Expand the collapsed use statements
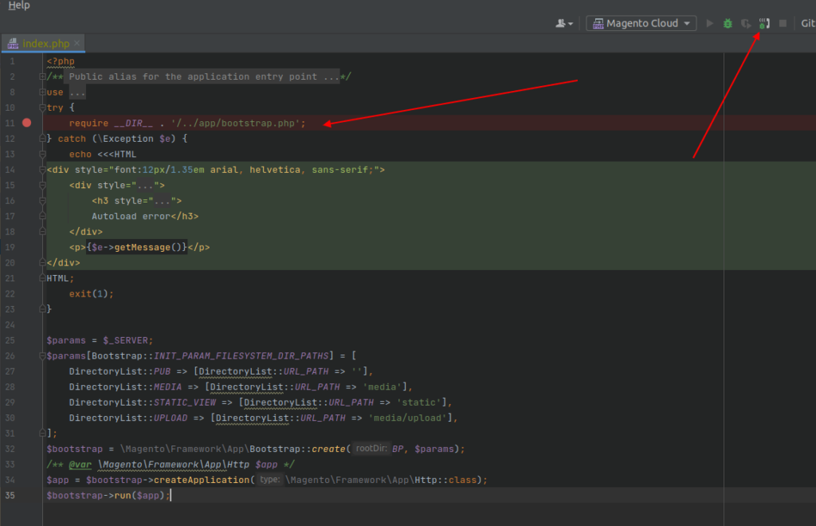This screenshot has width=816, height=526. tap(42, 92)
